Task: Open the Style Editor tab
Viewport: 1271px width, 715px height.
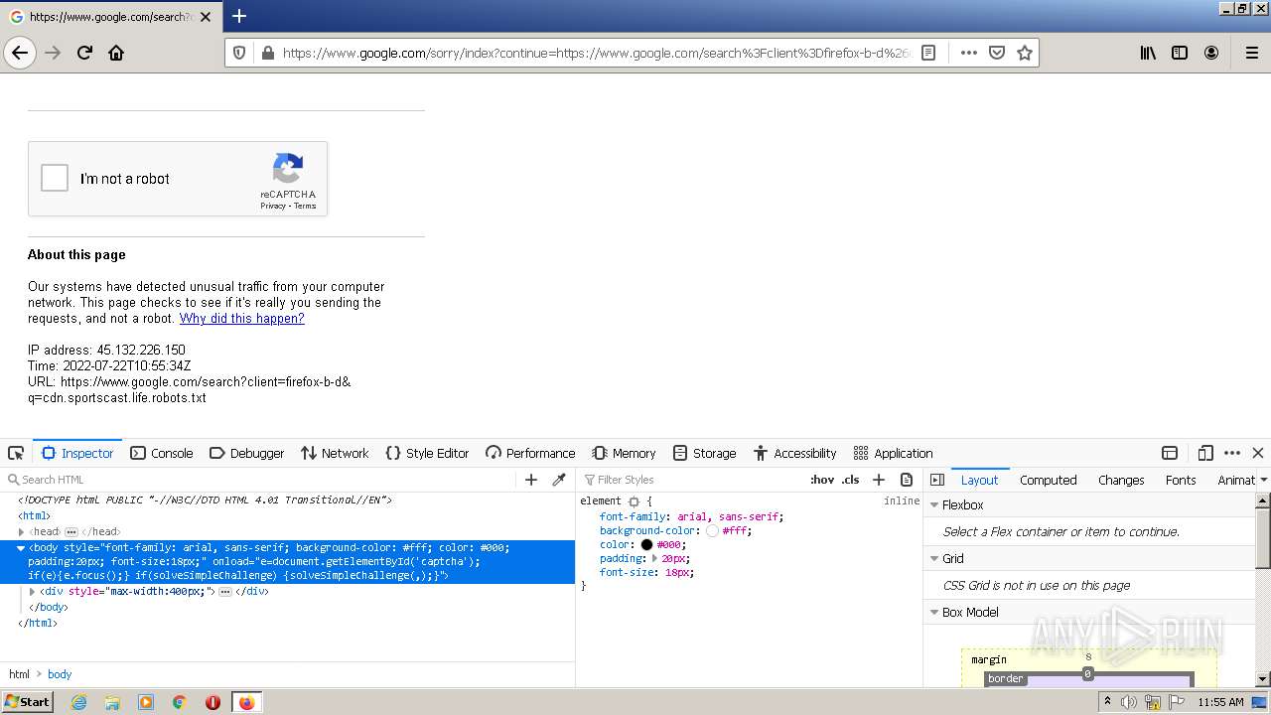Action: [427, 453]
